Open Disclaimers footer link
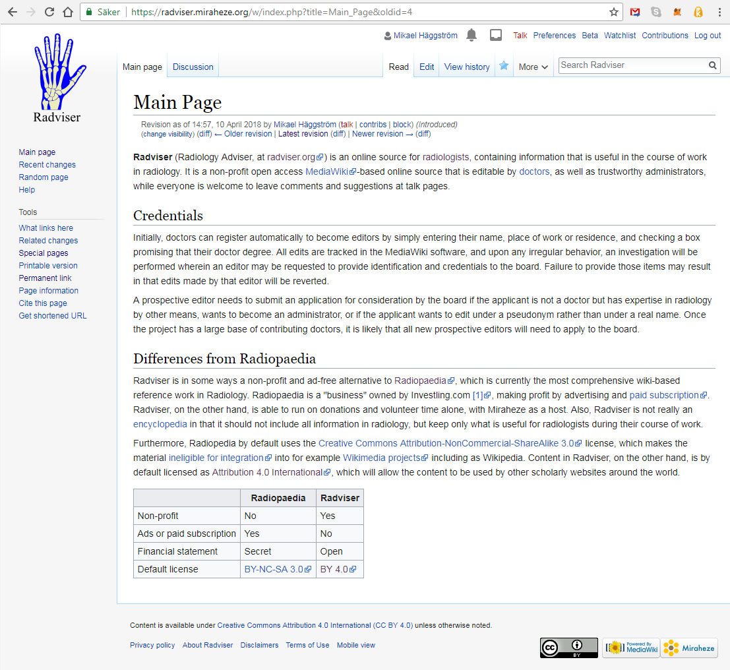 [259, 646]
